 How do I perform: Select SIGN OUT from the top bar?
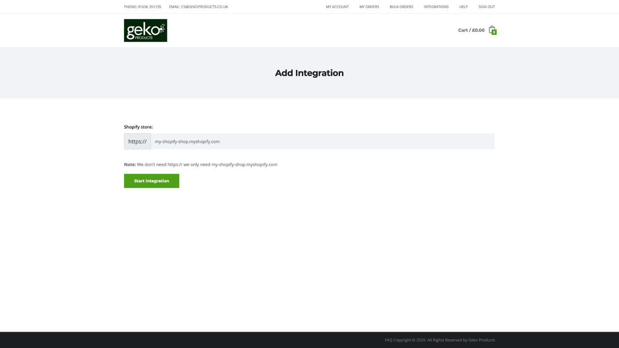tap(486, 7)
